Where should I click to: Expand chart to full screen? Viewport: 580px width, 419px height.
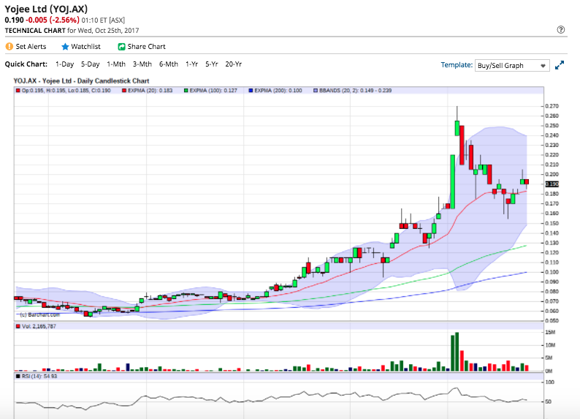pyautogui.click(x=560, y=65)
